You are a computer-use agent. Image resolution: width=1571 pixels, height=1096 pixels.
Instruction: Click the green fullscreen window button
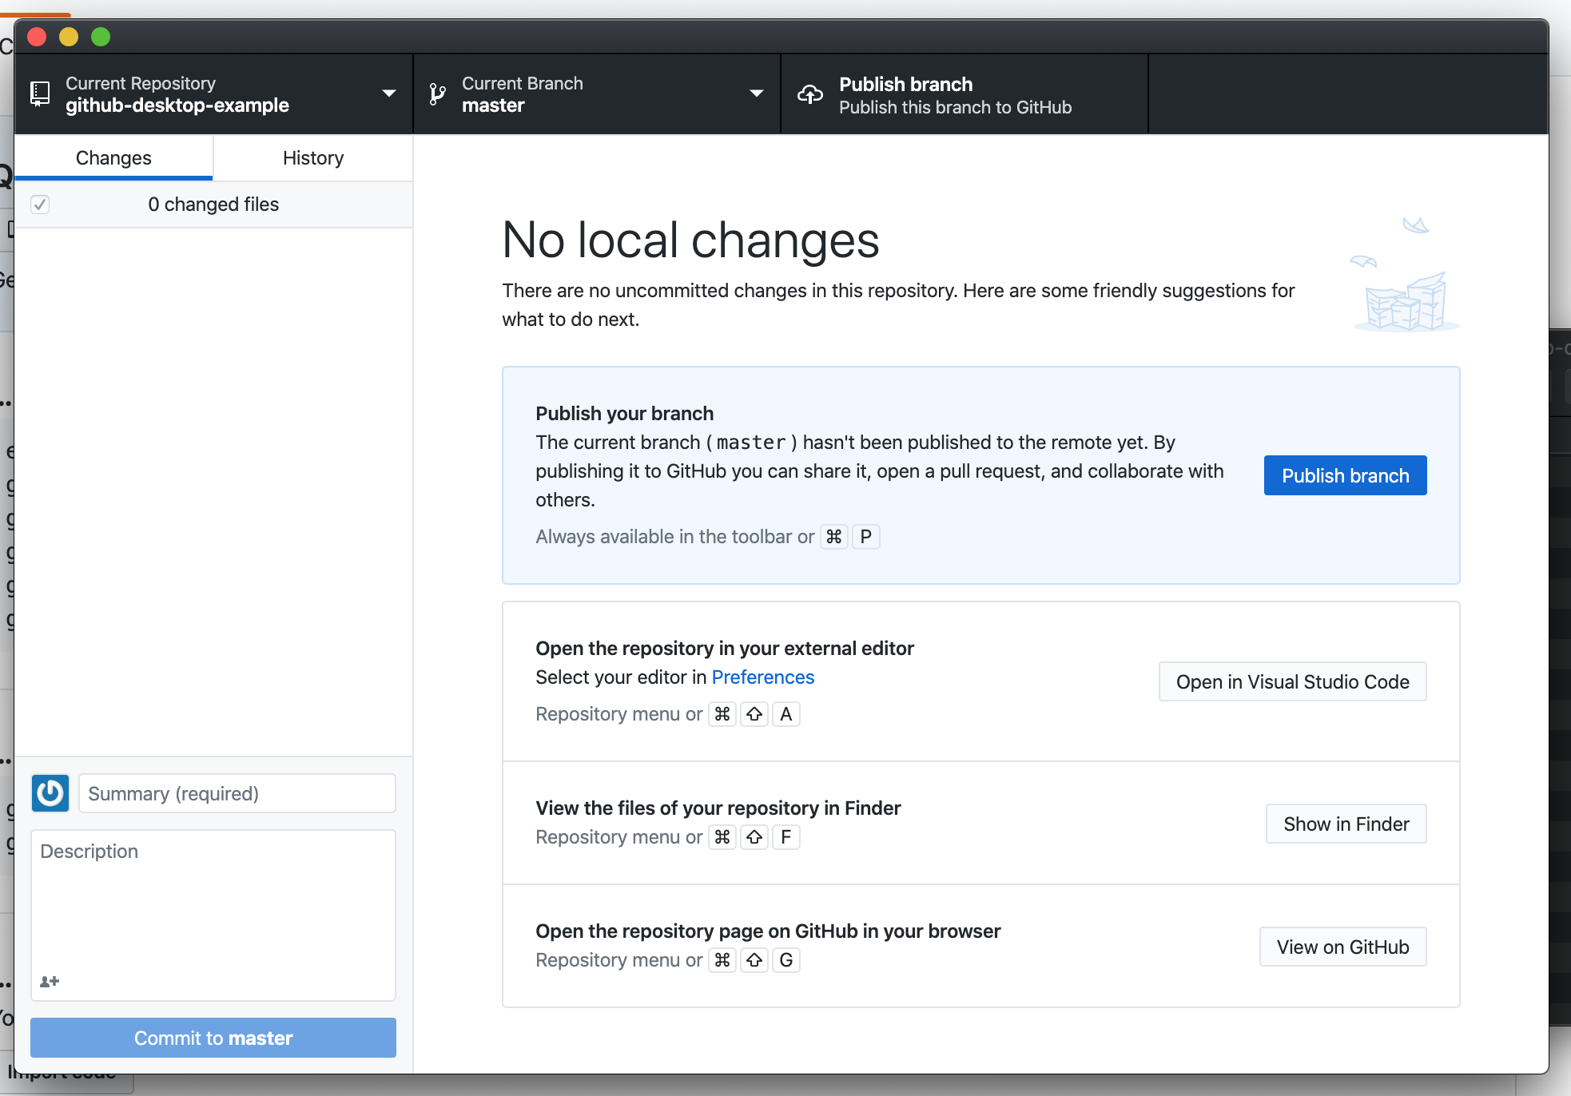[101, 37]
